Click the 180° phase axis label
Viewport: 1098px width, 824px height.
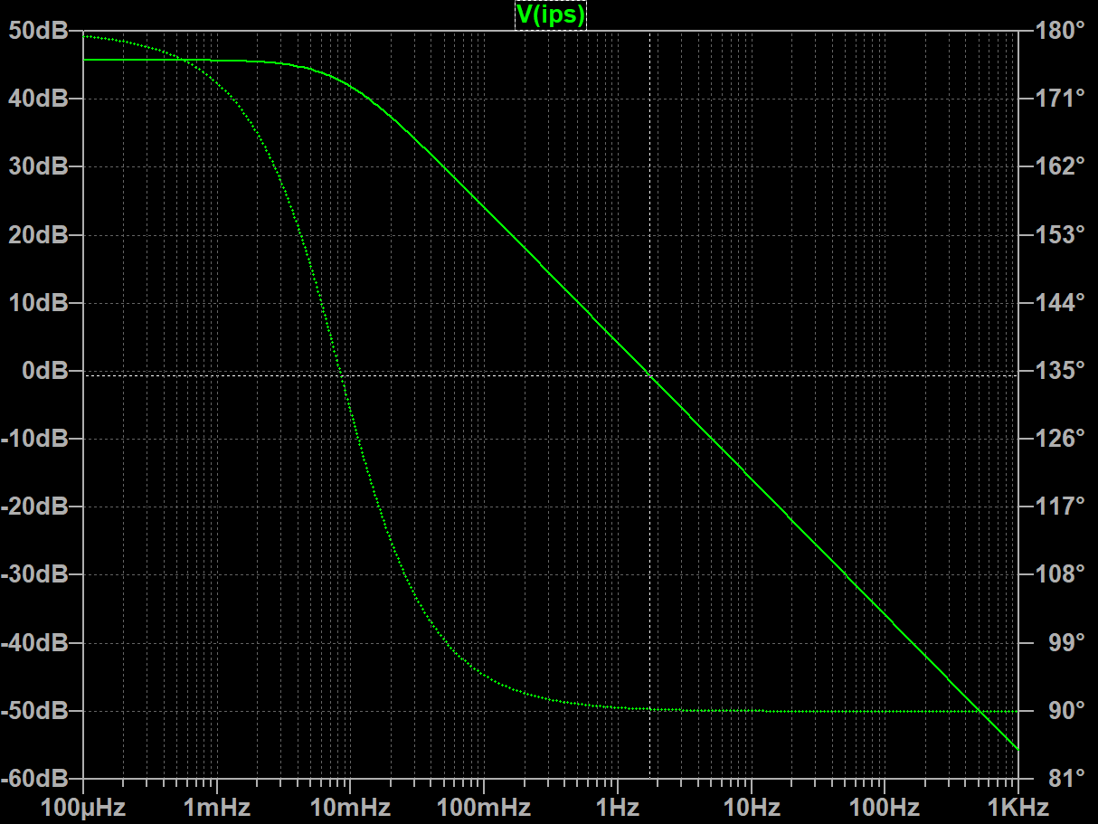click(1061, 31)
